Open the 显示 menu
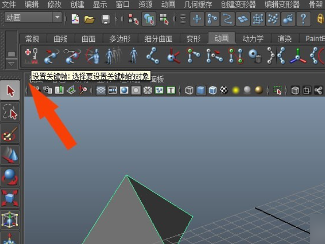The height and width of the screenshot is (244, 325). [x=100, y=5]
